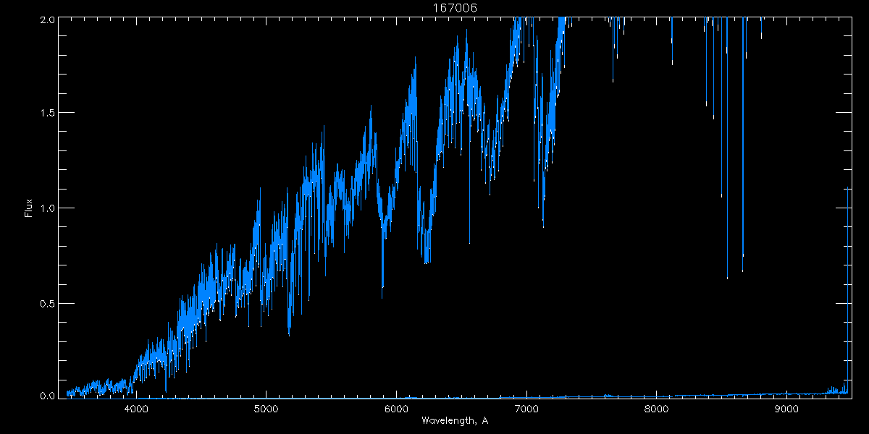Click the 0.0 flux tick label
Image resolution: width=869 pixels, height=434 pixels.
[x=47, y=396]
